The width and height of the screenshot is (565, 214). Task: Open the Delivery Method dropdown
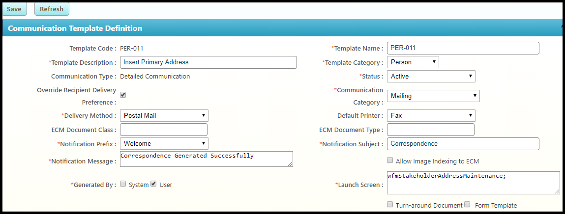[x=164, y=116]
